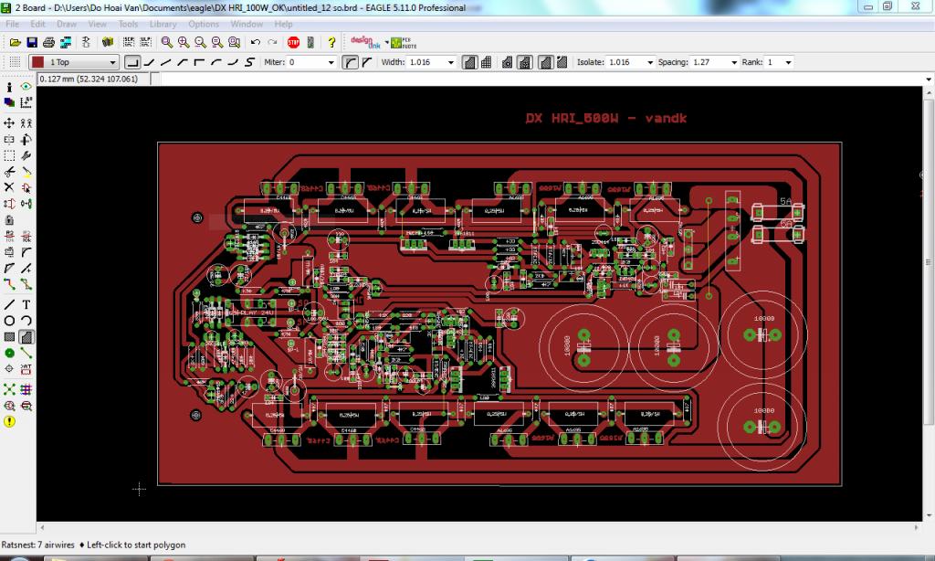Open the Tools menu
The image size is (935, 561).
pos(128,24)
